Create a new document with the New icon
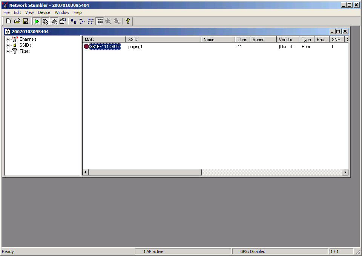Screen dimensions: 362x256 (x=8, y=21)
